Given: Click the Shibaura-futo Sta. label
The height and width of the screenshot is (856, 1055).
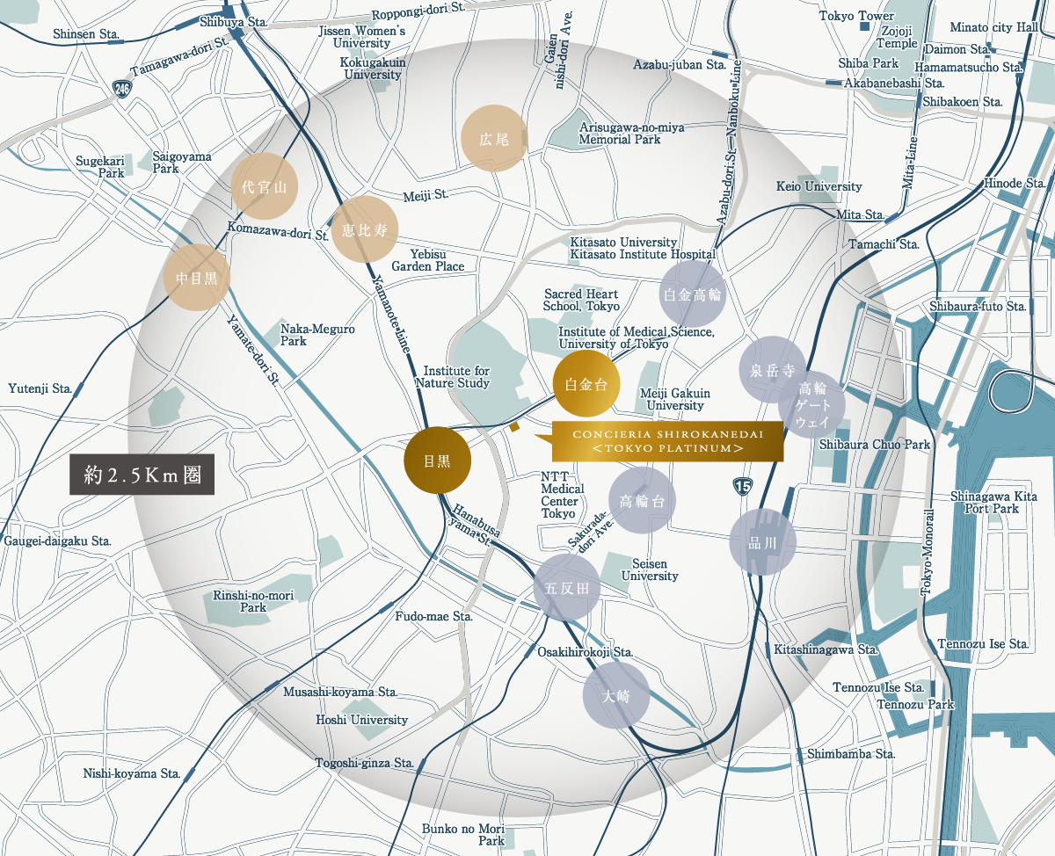Looking at the screenshot, I should tap(979, 307).
